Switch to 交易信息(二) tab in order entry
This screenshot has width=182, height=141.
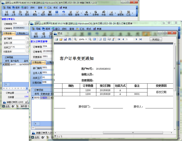22,33
